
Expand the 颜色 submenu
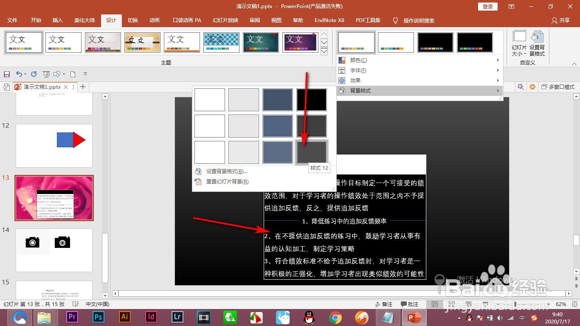(420, 60)
